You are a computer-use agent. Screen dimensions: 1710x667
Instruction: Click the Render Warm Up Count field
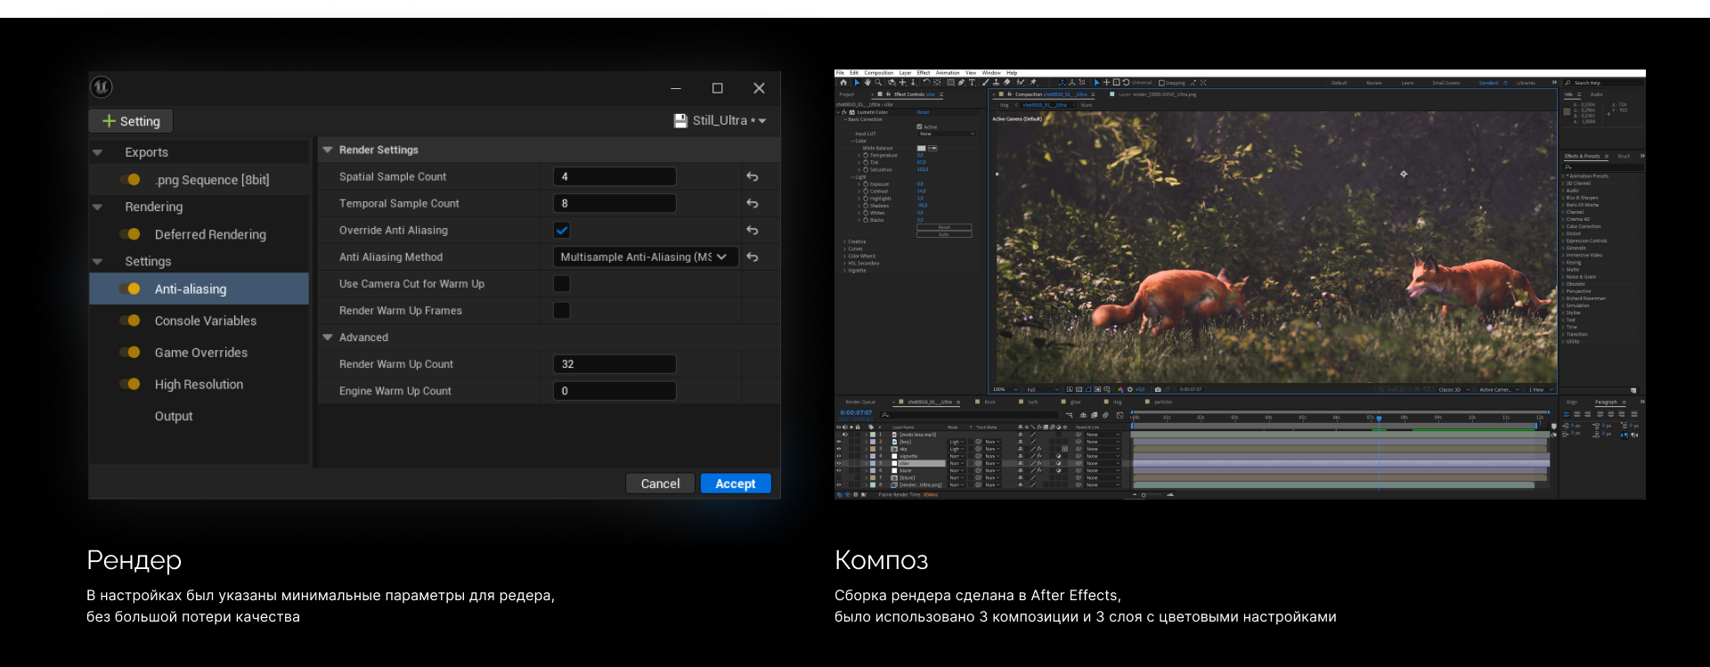click(615, 364)
